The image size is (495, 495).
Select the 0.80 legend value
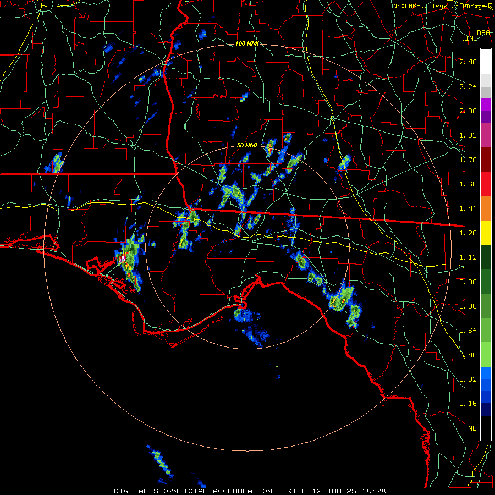pyautogui.click(x=468, y=306)
